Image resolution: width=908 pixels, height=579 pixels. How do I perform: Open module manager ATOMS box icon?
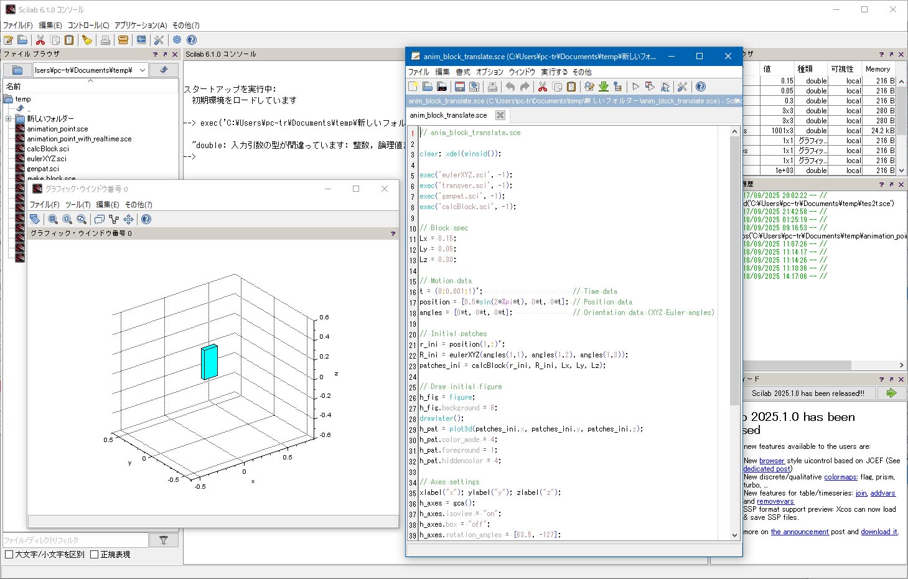click(123, 40)
